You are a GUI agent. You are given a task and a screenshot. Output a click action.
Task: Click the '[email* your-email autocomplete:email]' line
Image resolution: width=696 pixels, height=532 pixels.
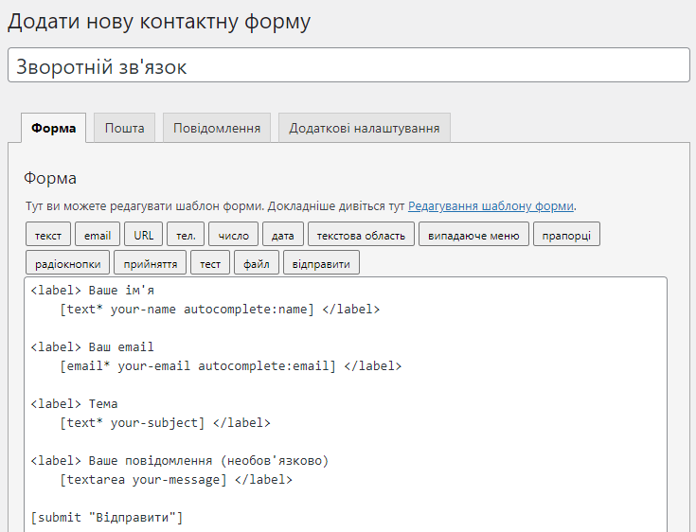[x=198, y=366]
